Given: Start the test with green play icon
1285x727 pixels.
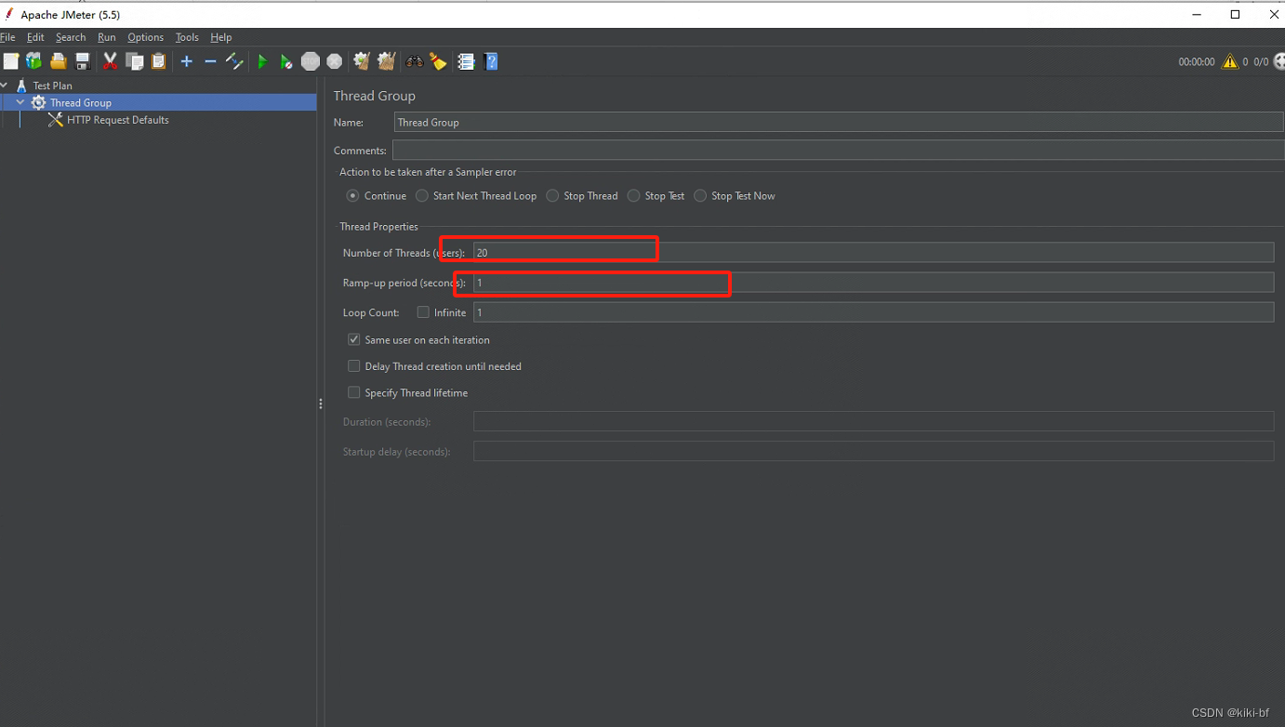Looking at the screenshot, I should pyautogui.click(x=262, y=61).
